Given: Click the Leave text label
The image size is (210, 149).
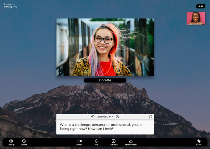Looking at the screenshot, I should [x=199, y=145].
